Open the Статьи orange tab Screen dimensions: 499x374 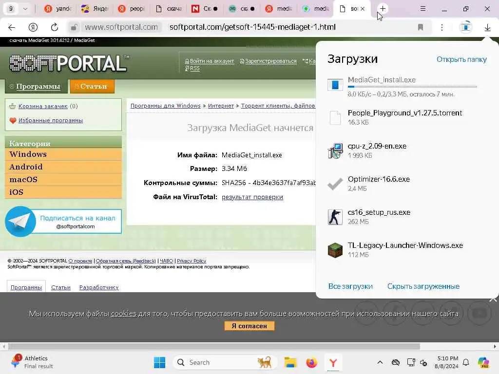(x=92, y=86)
